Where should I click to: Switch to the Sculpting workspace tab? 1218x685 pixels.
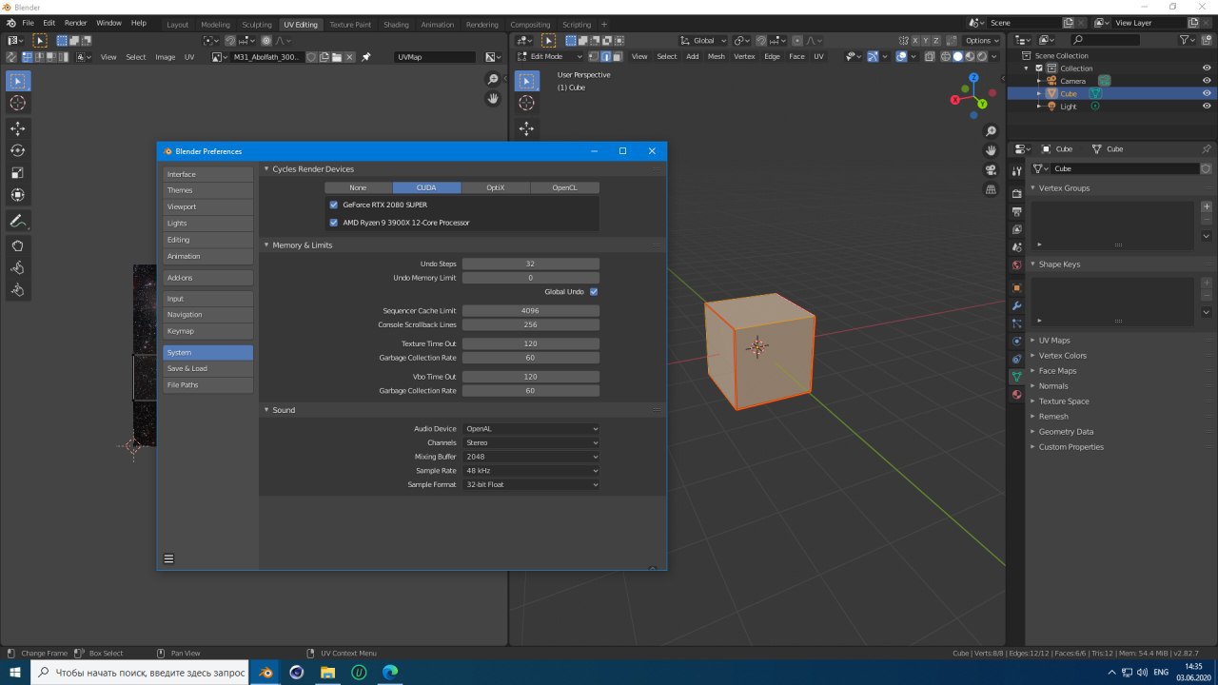click(257, 25)
